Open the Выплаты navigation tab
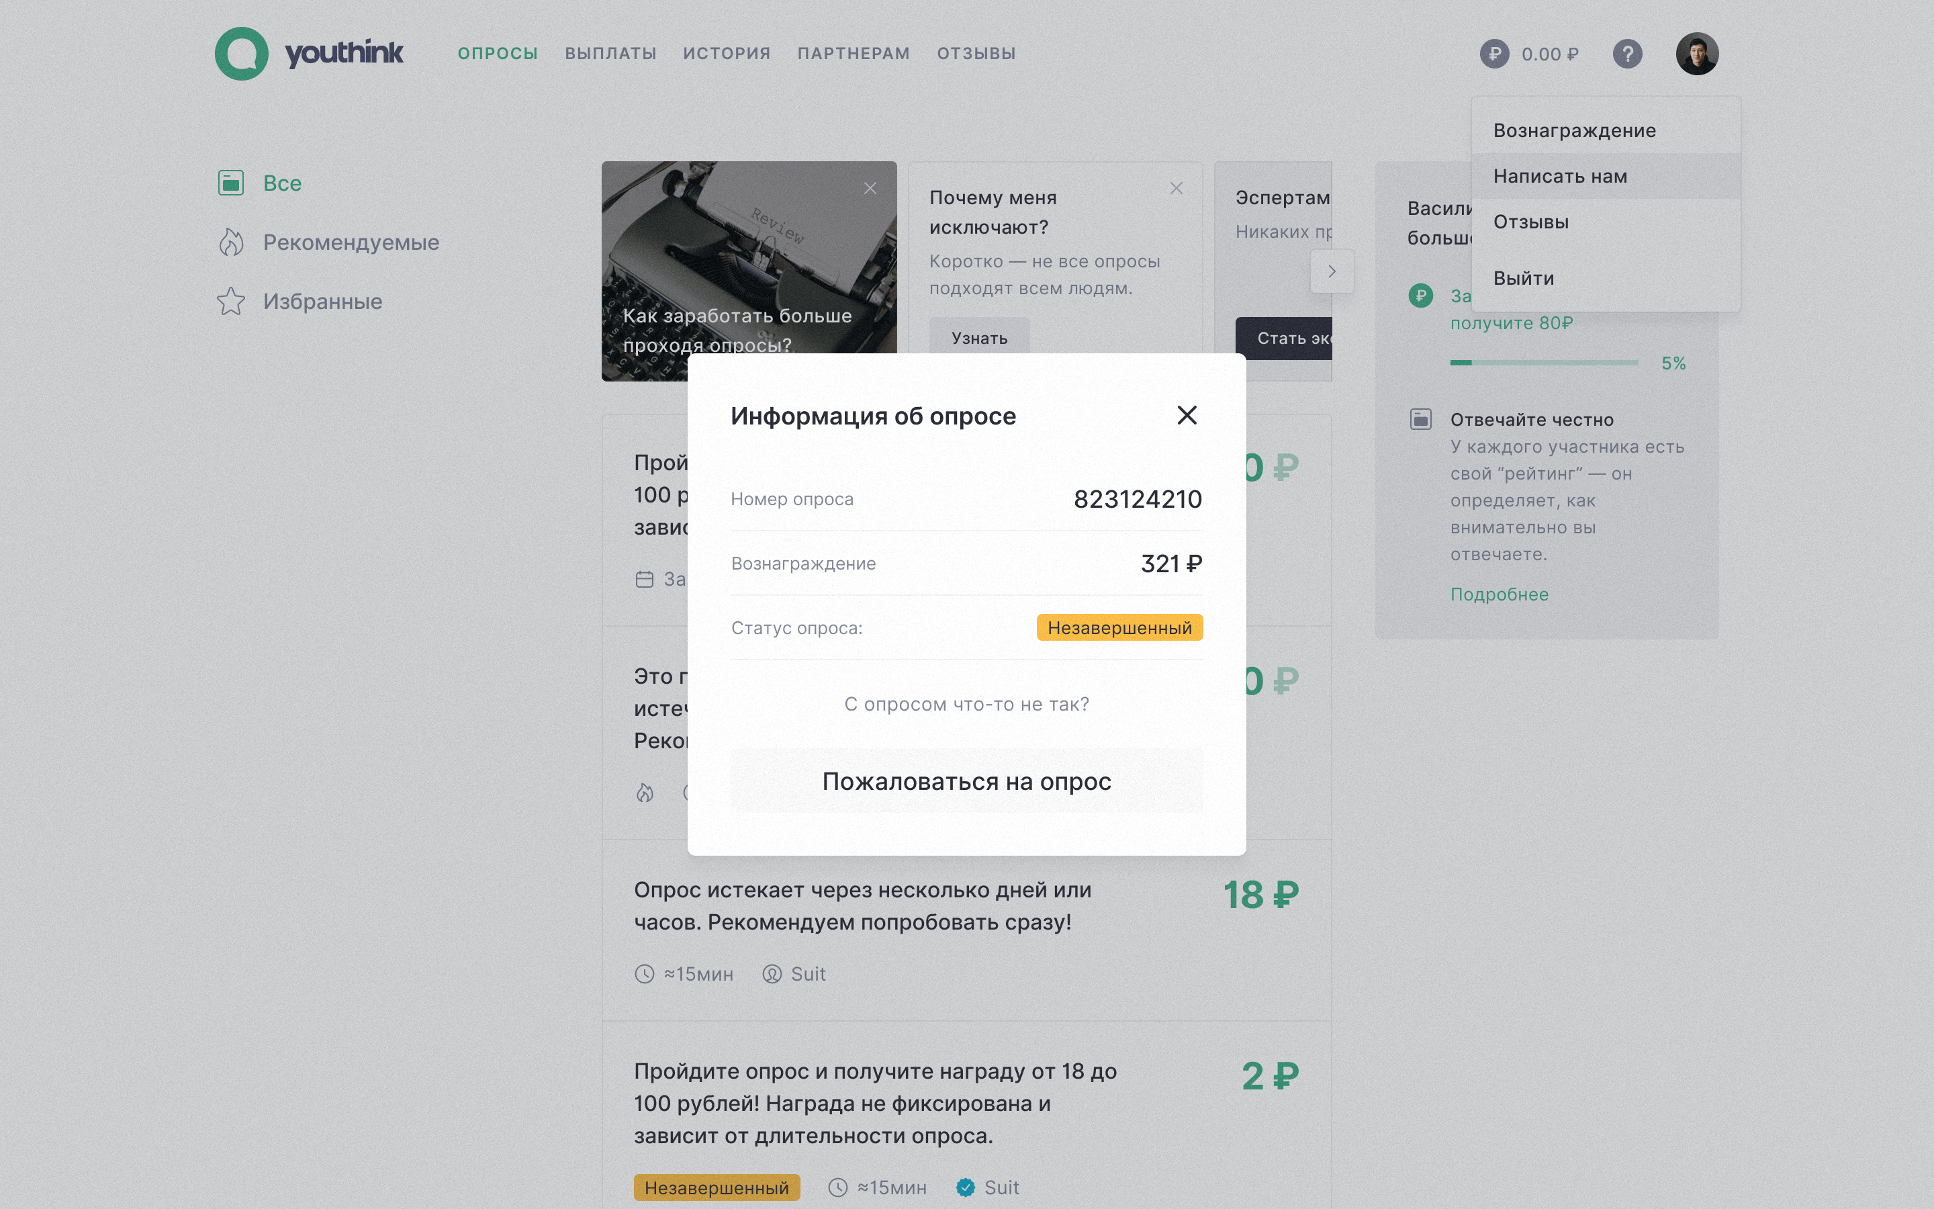This screenshot has height=1209, width=1934. (x=610, y=54)
